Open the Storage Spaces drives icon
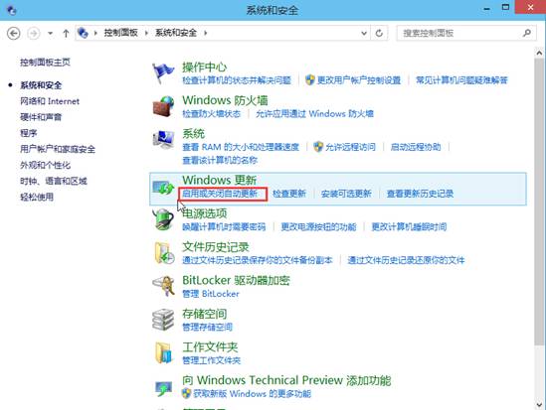 163,320
